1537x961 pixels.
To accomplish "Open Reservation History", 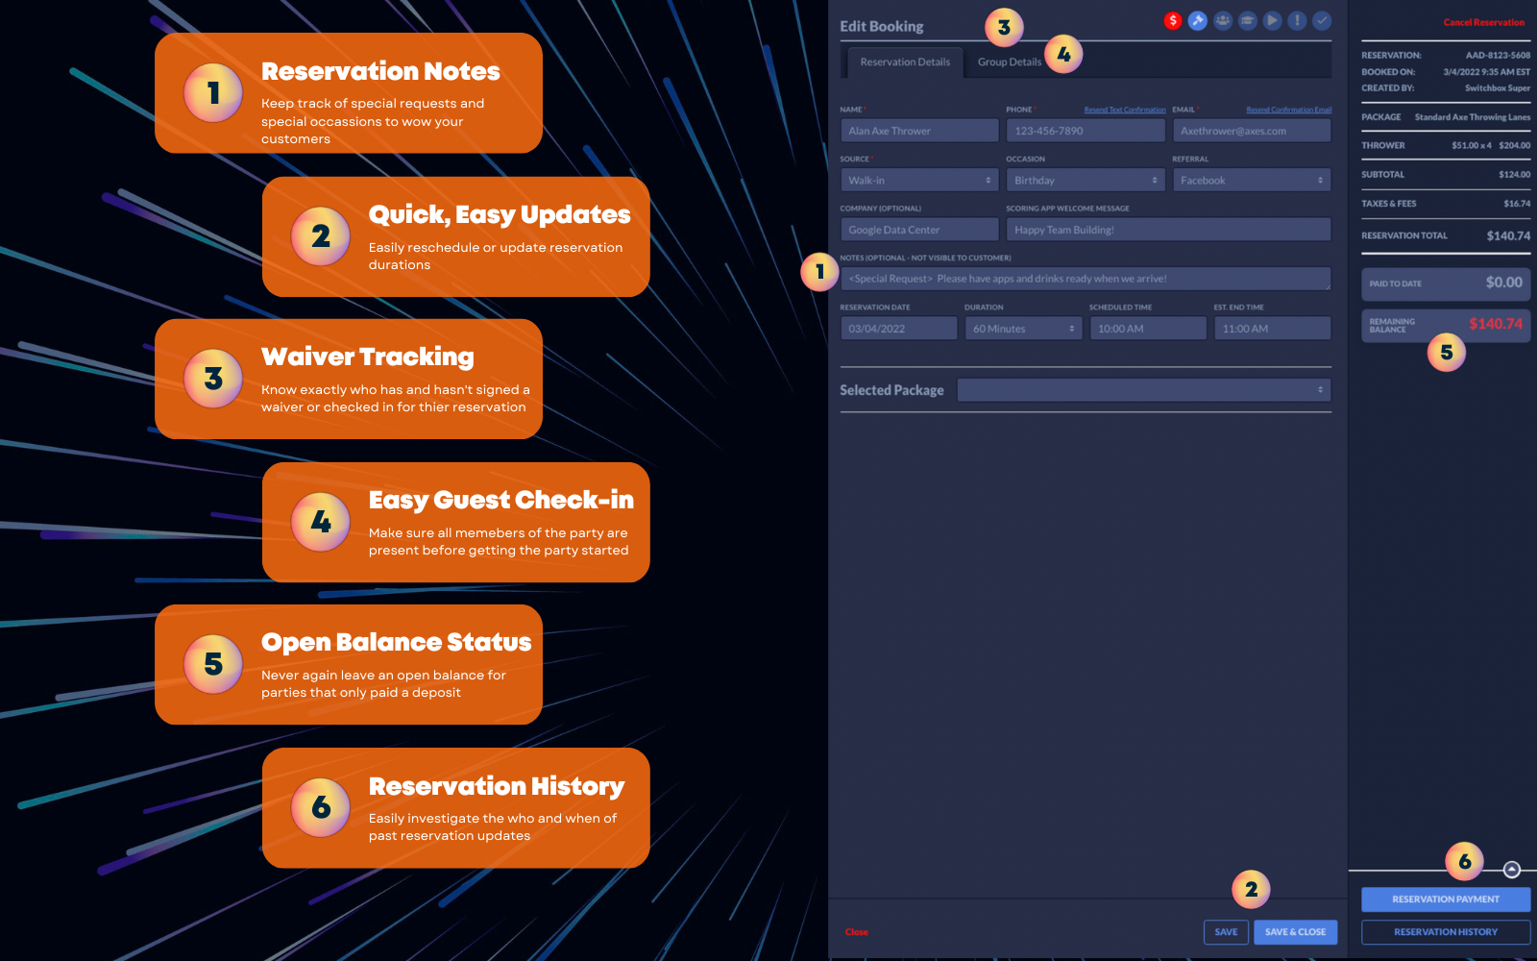I will pos(1446,932).
